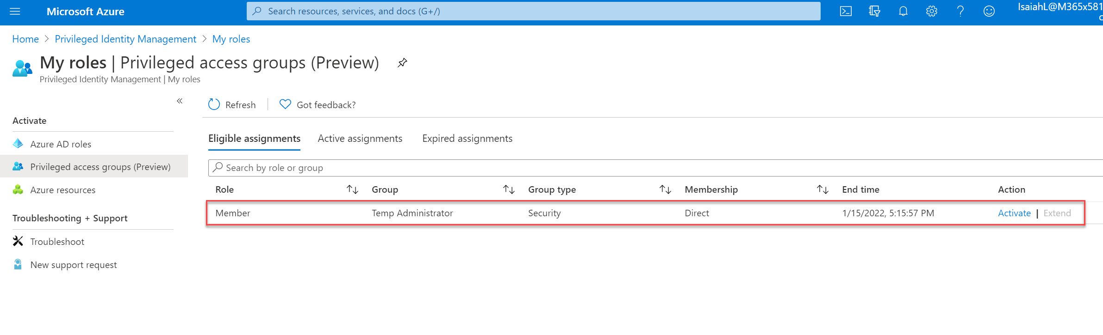Open the help question mark icon
Screen dimensions: 1103x335
click(960, 12)
